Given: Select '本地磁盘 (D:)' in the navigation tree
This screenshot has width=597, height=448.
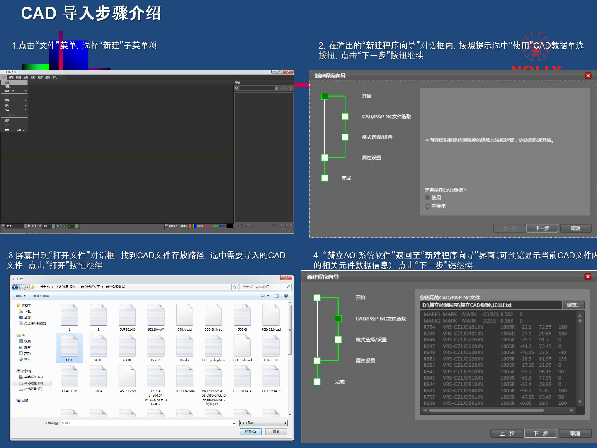Looking at the screenshot, I should 31,383.
